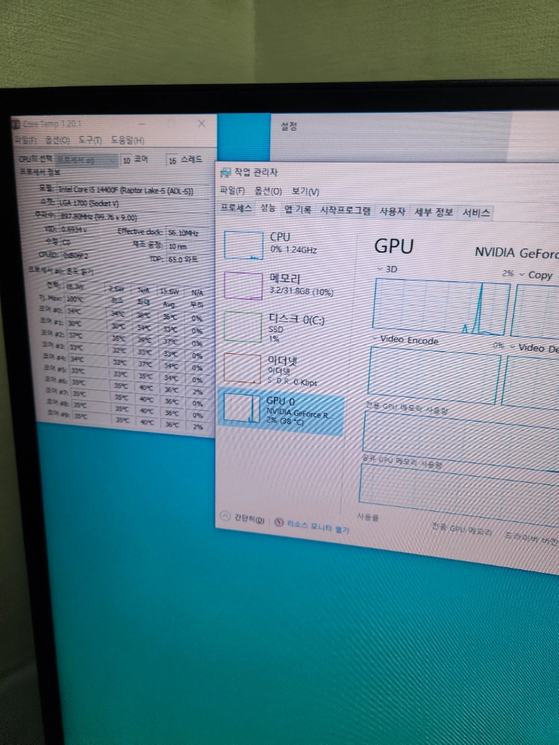Open Core Temp 도구(T) menu
The width and height of the screenshot is (559, 745).
tap(90, 140)
